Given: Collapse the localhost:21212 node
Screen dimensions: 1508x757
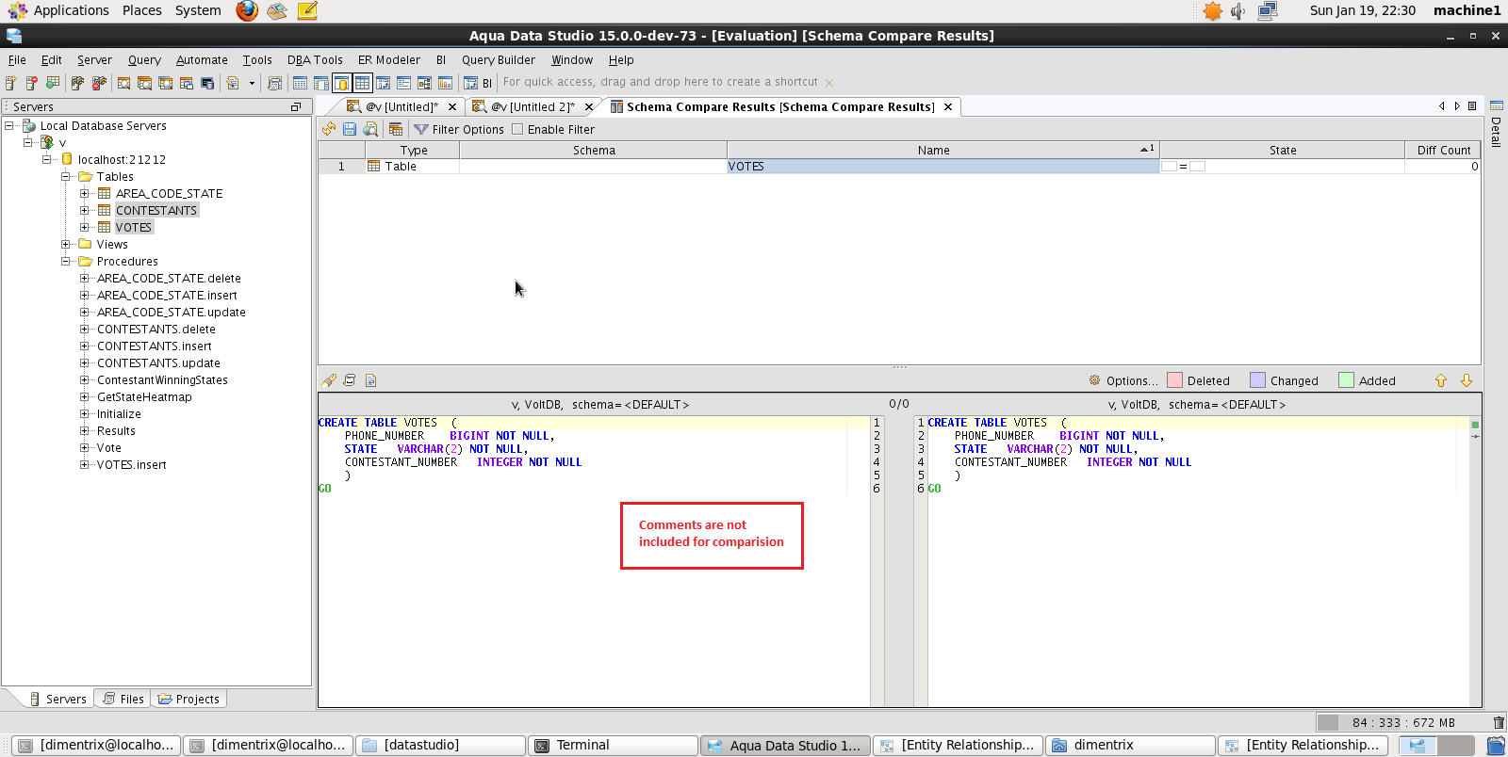Looking at the screenshot, I should tap(47, 159).
